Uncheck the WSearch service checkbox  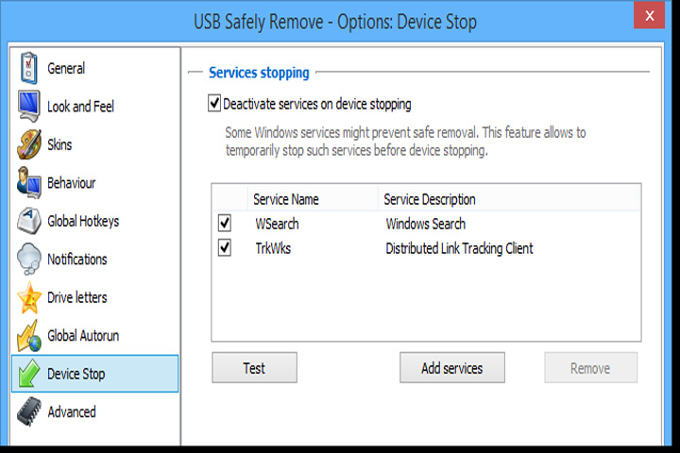(224, 224)
